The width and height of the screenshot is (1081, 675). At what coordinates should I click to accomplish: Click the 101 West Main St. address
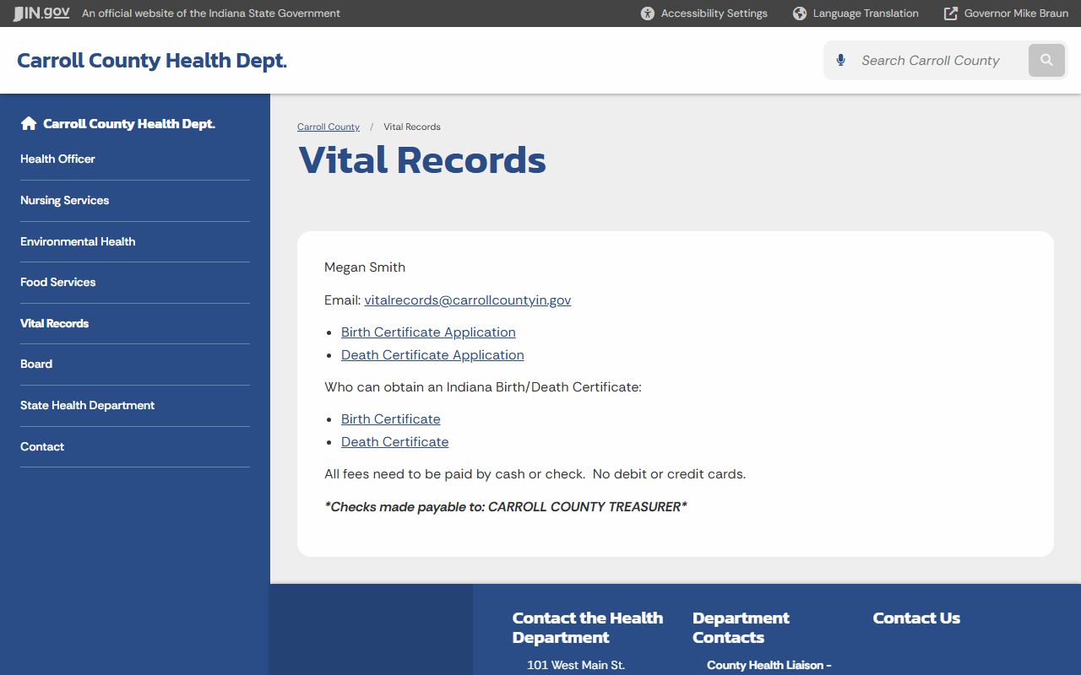pos(576,665)
